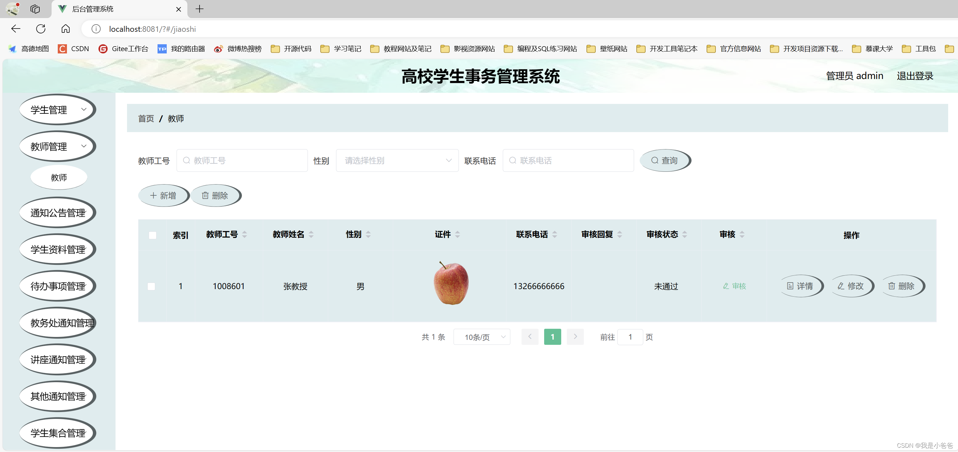Toggle the select-all header checkbox
The width and height of the screenshot is (958, 452).
[x=153, y=235]
